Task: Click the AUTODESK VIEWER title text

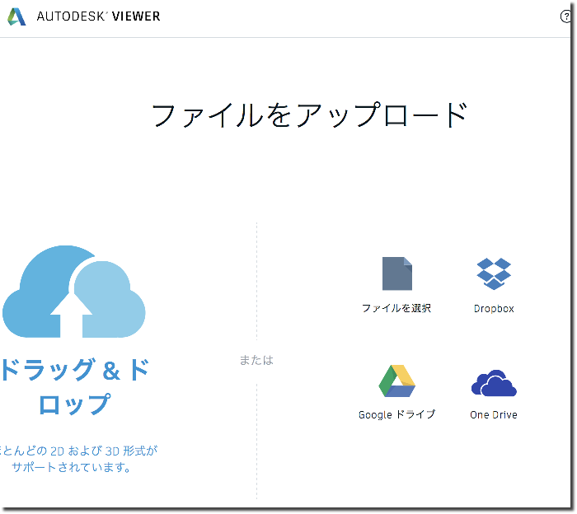Action: 98,16
